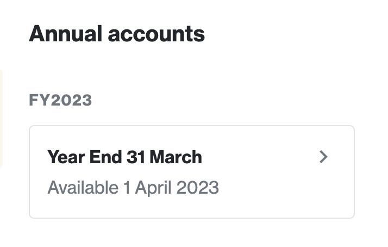
Task: Click the word 'Annual' in the heading
Action: 66,33
